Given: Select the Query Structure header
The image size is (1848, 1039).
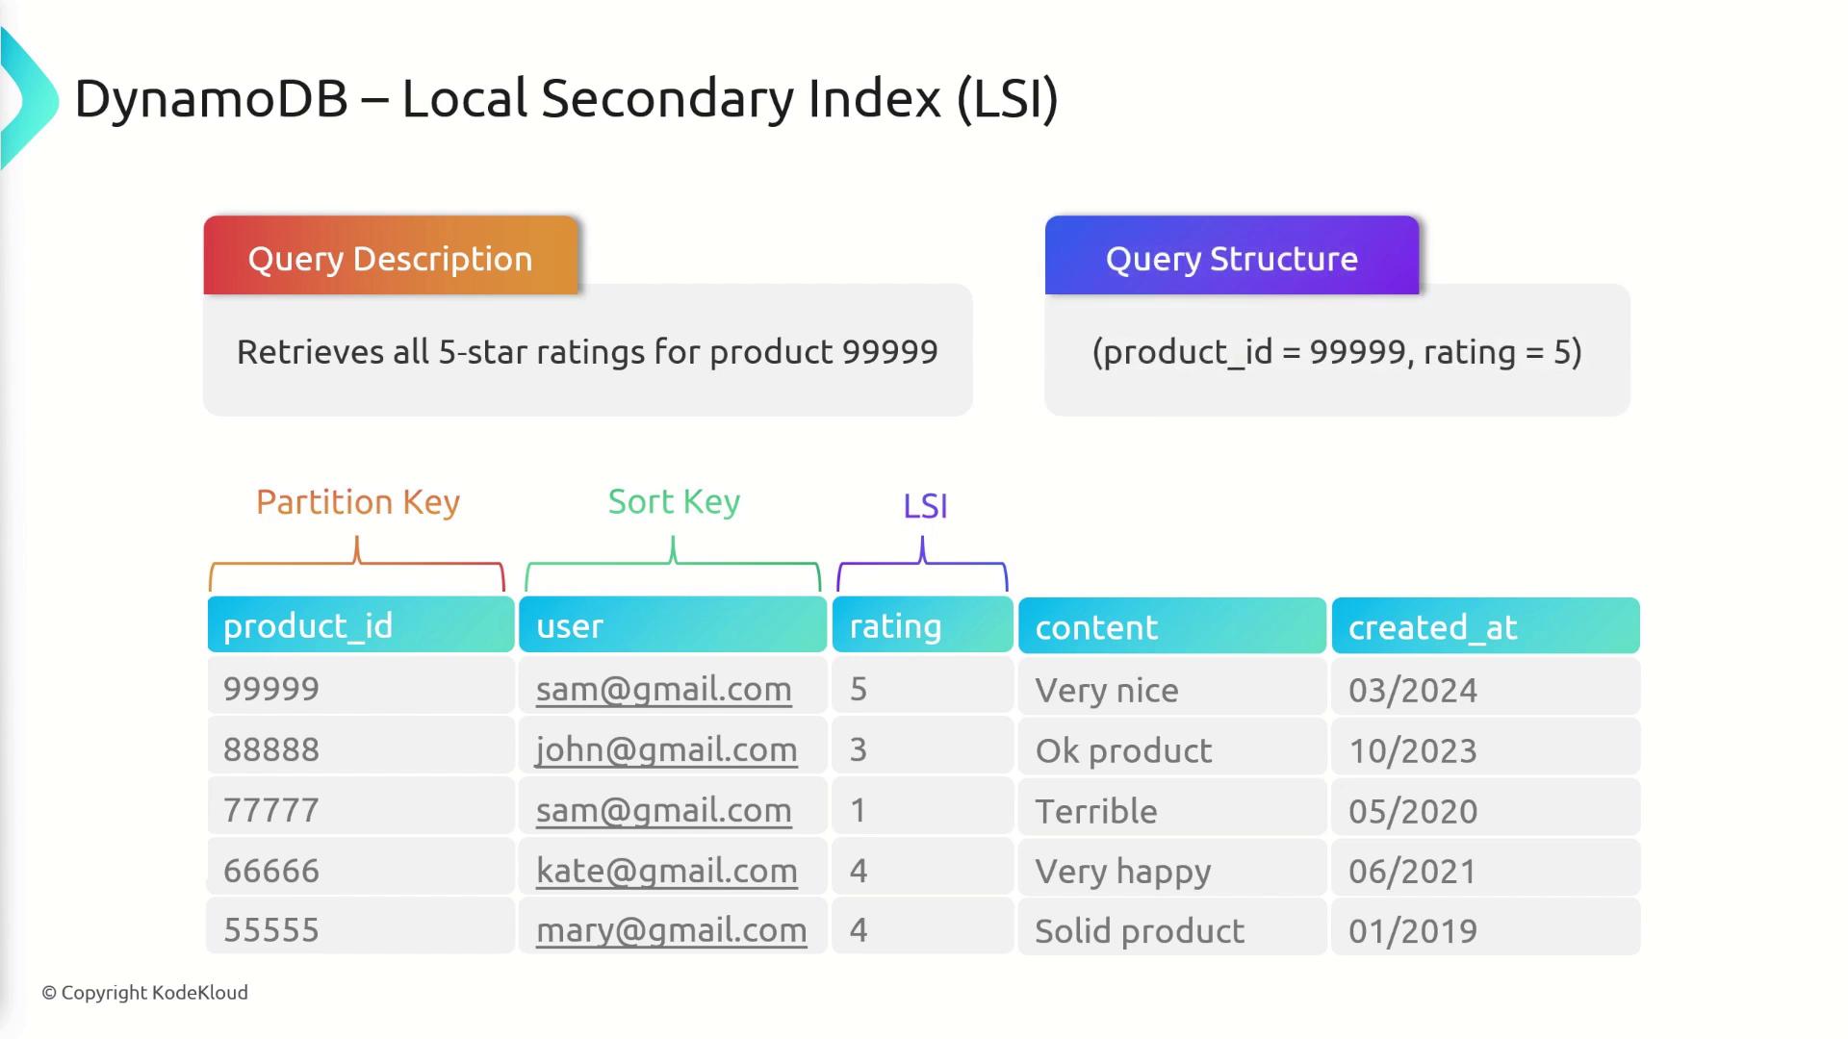Looking at the screenshot, I should coord(1231,258).
